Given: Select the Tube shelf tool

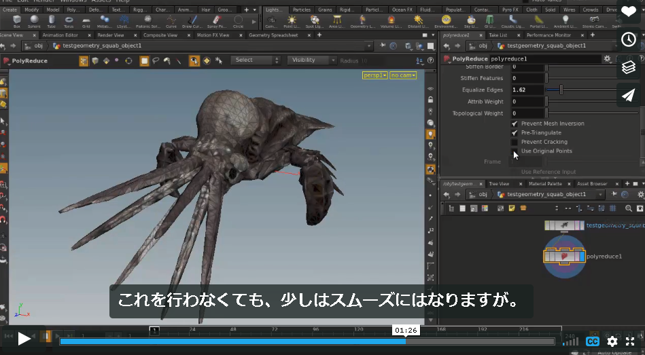Looking at the screenshot, I should point(52,21).
